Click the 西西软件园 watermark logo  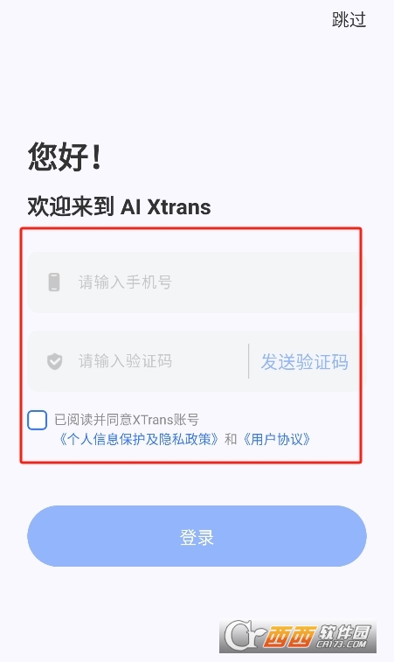(298, 637)
